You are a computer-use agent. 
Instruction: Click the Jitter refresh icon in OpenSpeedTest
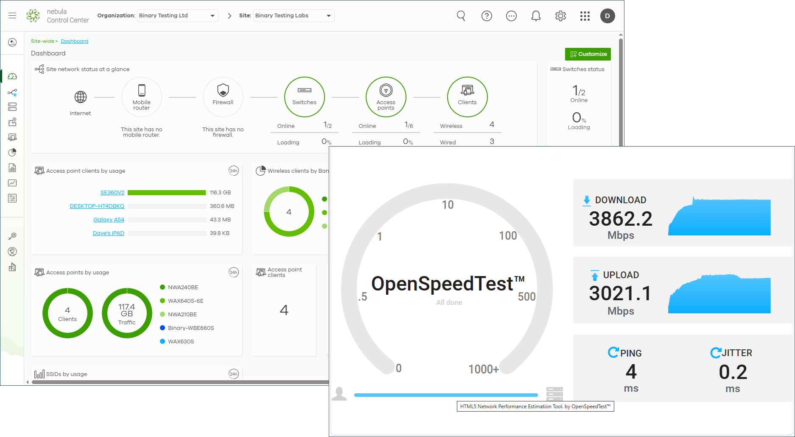(x=716, y=352)
